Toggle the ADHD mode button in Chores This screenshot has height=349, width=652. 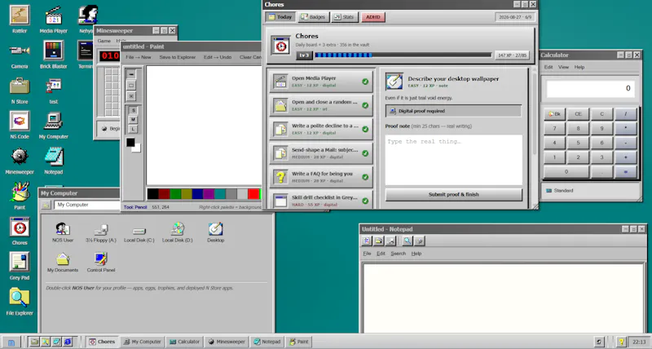373,17
